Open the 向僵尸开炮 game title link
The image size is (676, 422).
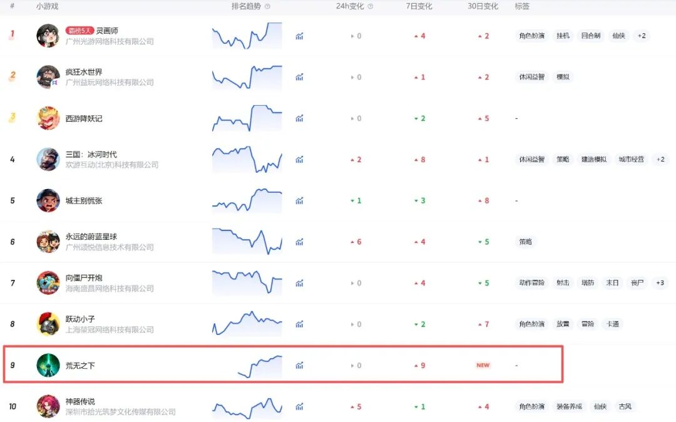84,278
